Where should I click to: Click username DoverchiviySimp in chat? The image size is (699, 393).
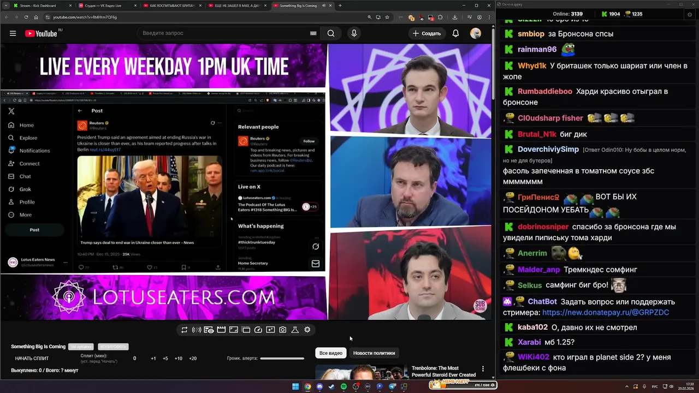[548, 149]
